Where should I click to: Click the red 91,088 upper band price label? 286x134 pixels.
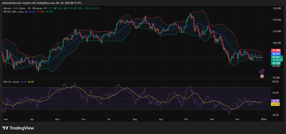(276, 51)
